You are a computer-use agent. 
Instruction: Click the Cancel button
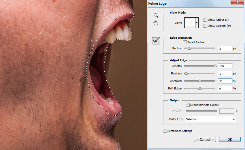[205, 139]
